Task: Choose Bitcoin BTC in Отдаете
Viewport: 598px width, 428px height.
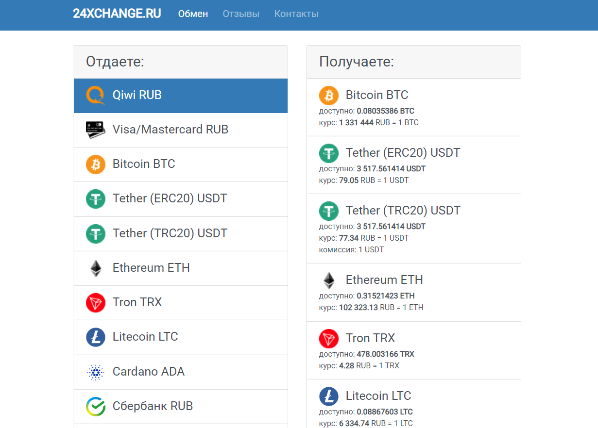Action: coord(181,165)
